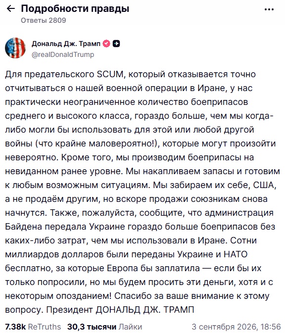The height and width of the screenshot is (334, 285).
Task: Go back using the left arrow
Action: [x=11, y=8]
